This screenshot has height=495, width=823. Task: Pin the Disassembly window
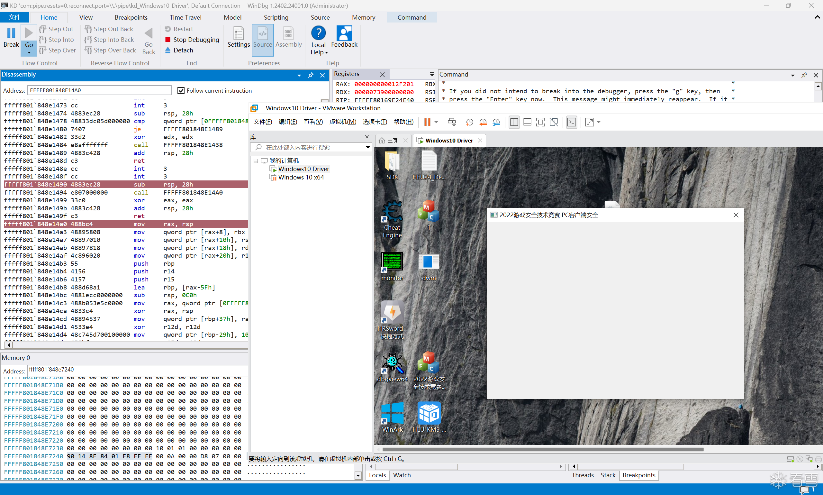point(310,75)
